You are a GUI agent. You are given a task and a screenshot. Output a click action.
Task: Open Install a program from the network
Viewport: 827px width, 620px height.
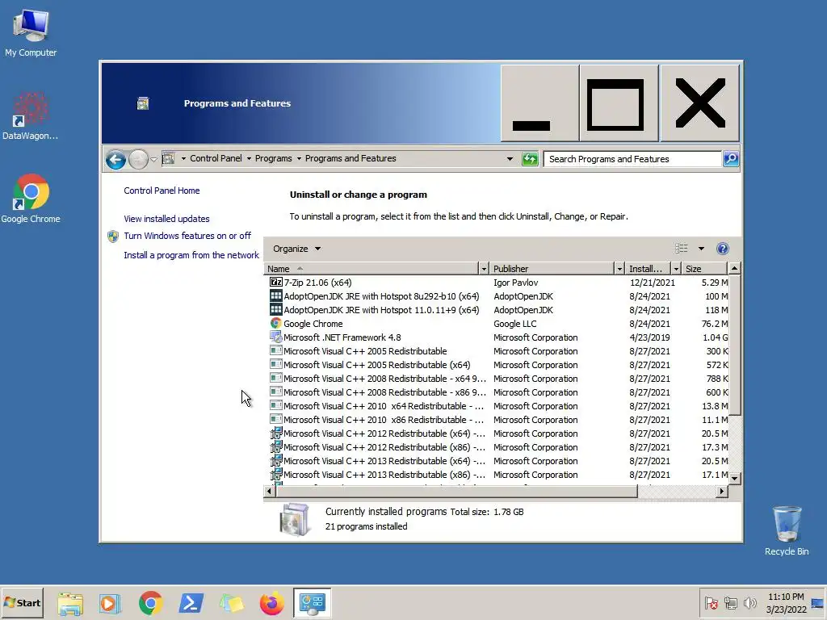coord(191,255)
